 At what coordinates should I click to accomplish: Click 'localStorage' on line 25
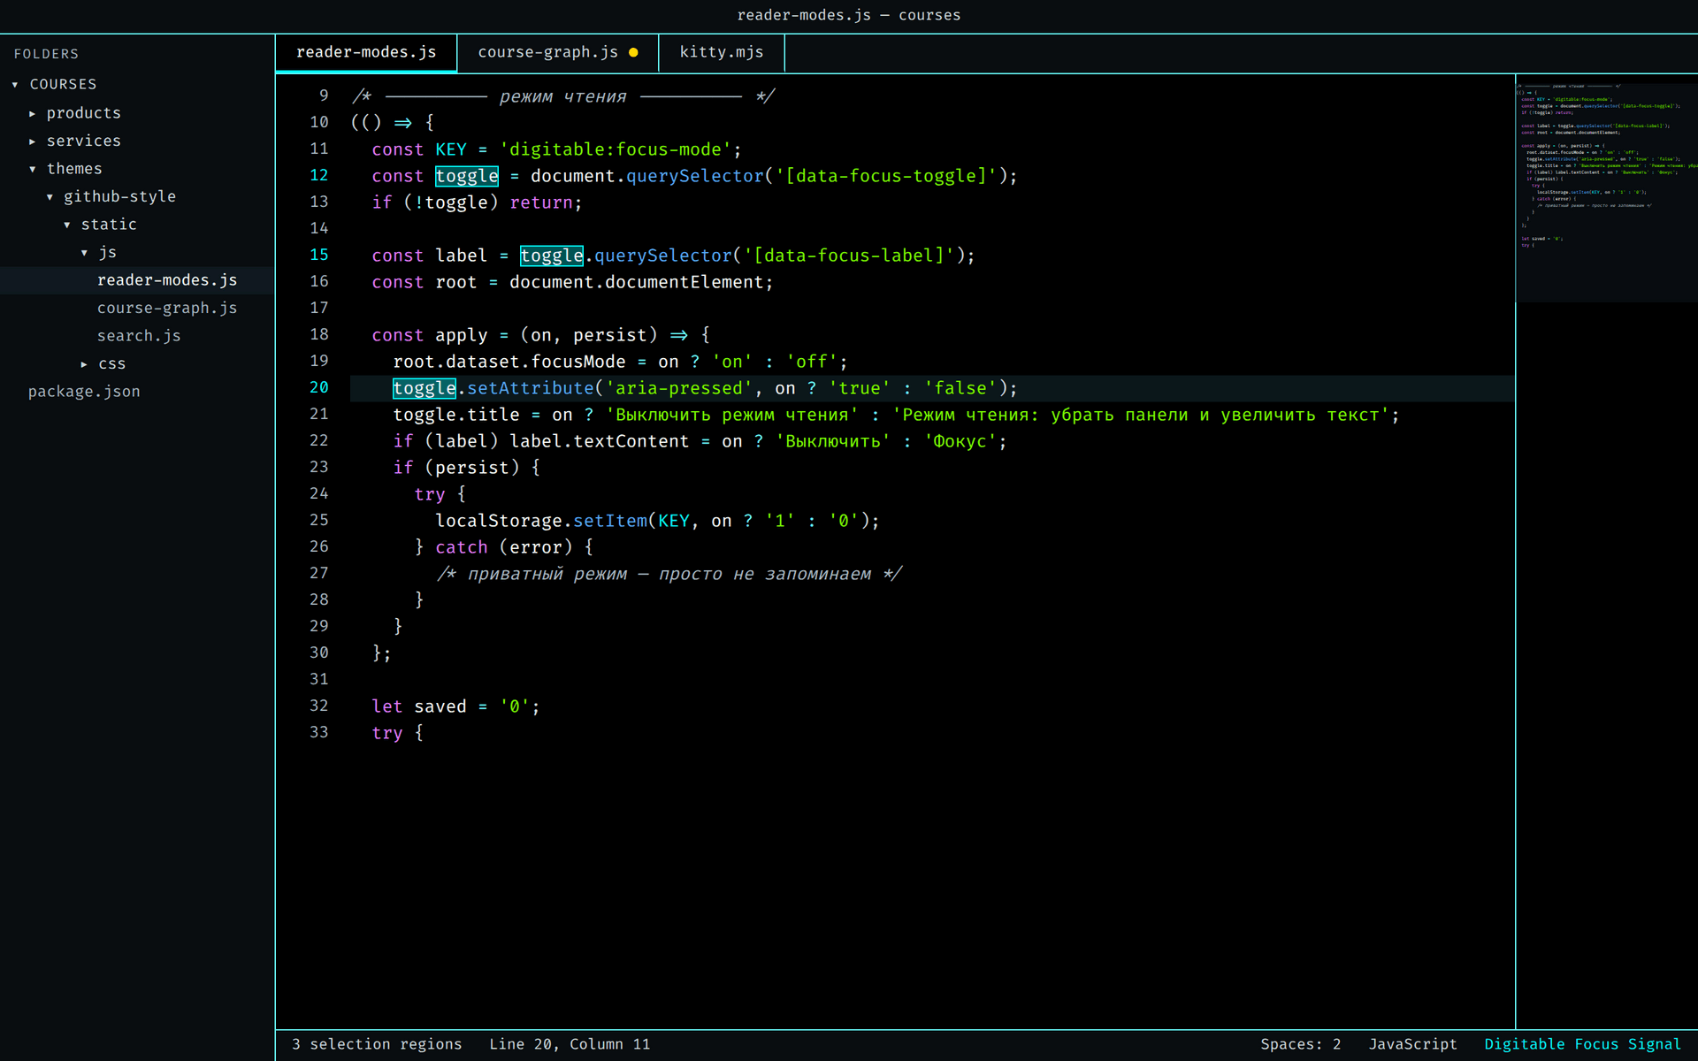click(x=499, y=521)
